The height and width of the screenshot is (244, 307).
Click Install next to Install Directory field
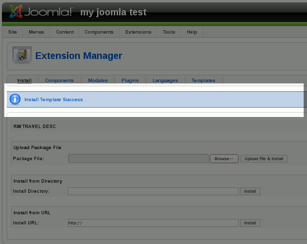click(250, 191)
